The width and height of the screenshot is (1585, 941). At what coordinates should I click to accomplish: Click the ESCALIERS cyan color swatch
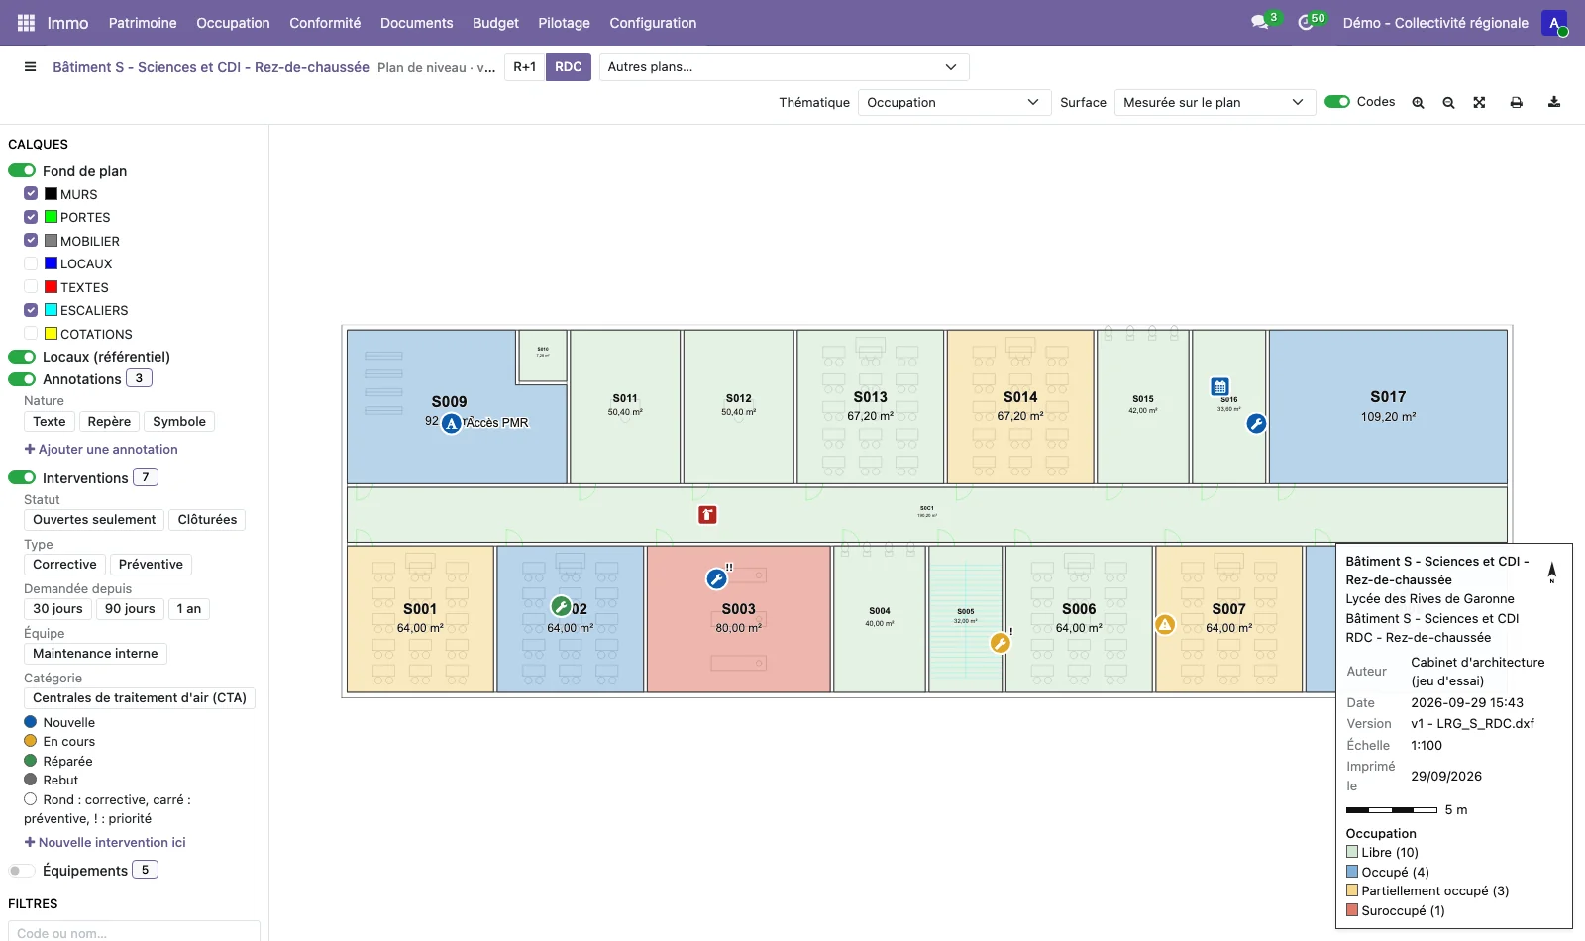(51, 310)
